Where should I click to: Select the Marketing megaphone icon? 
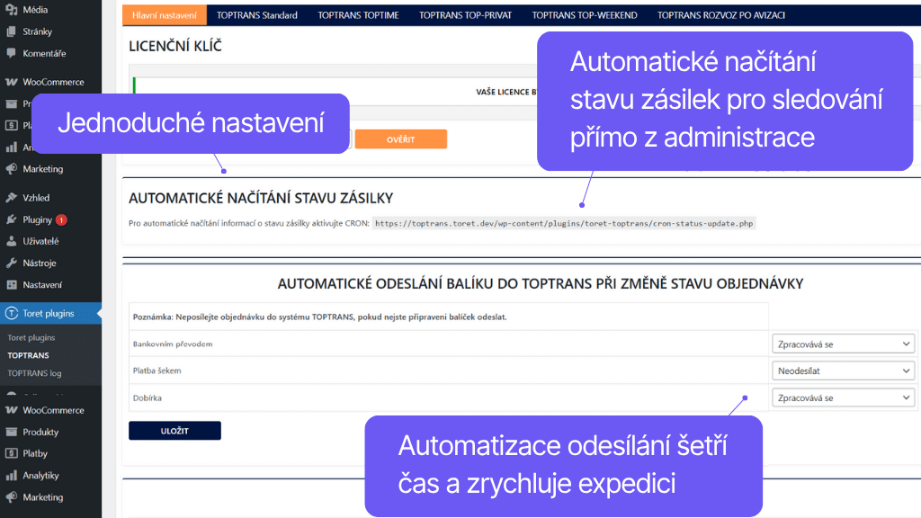(x=11, y=496)
